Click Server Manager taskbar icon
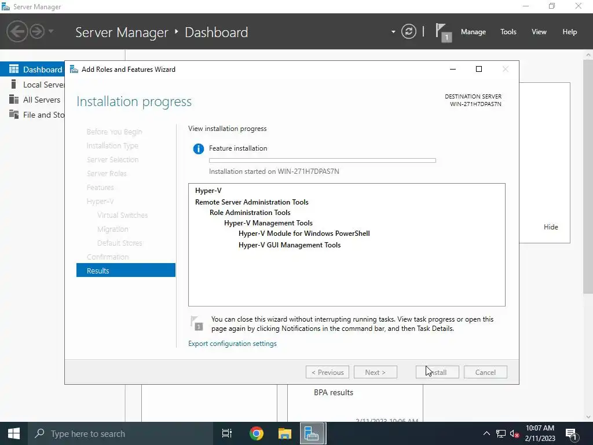 tap(312, 433)
